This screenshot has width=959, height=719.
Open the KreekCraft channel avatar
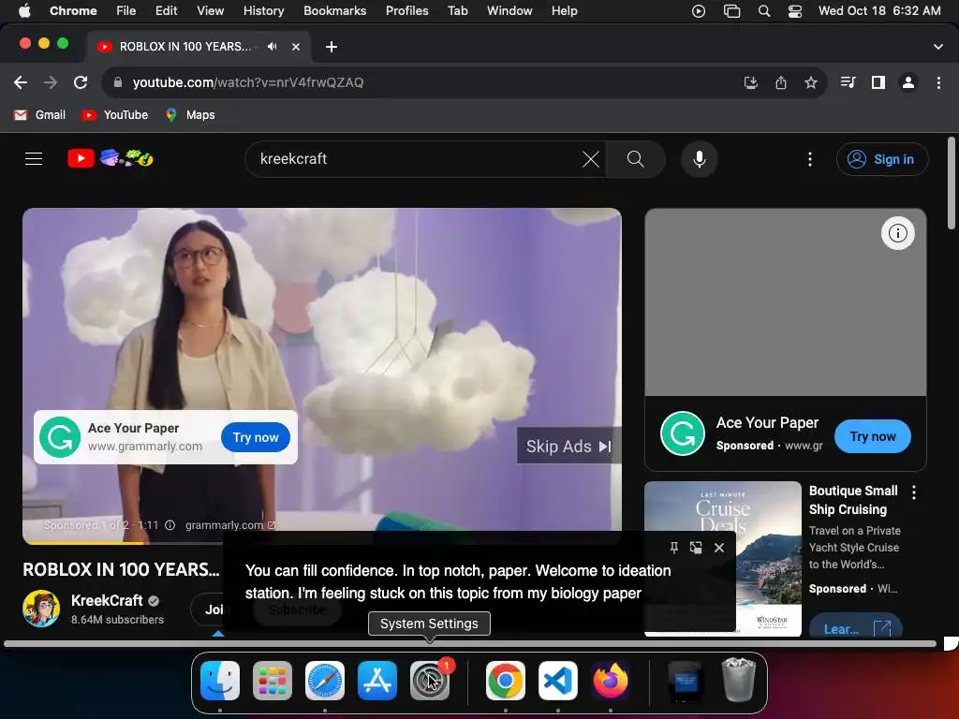[x=41, y=609]
